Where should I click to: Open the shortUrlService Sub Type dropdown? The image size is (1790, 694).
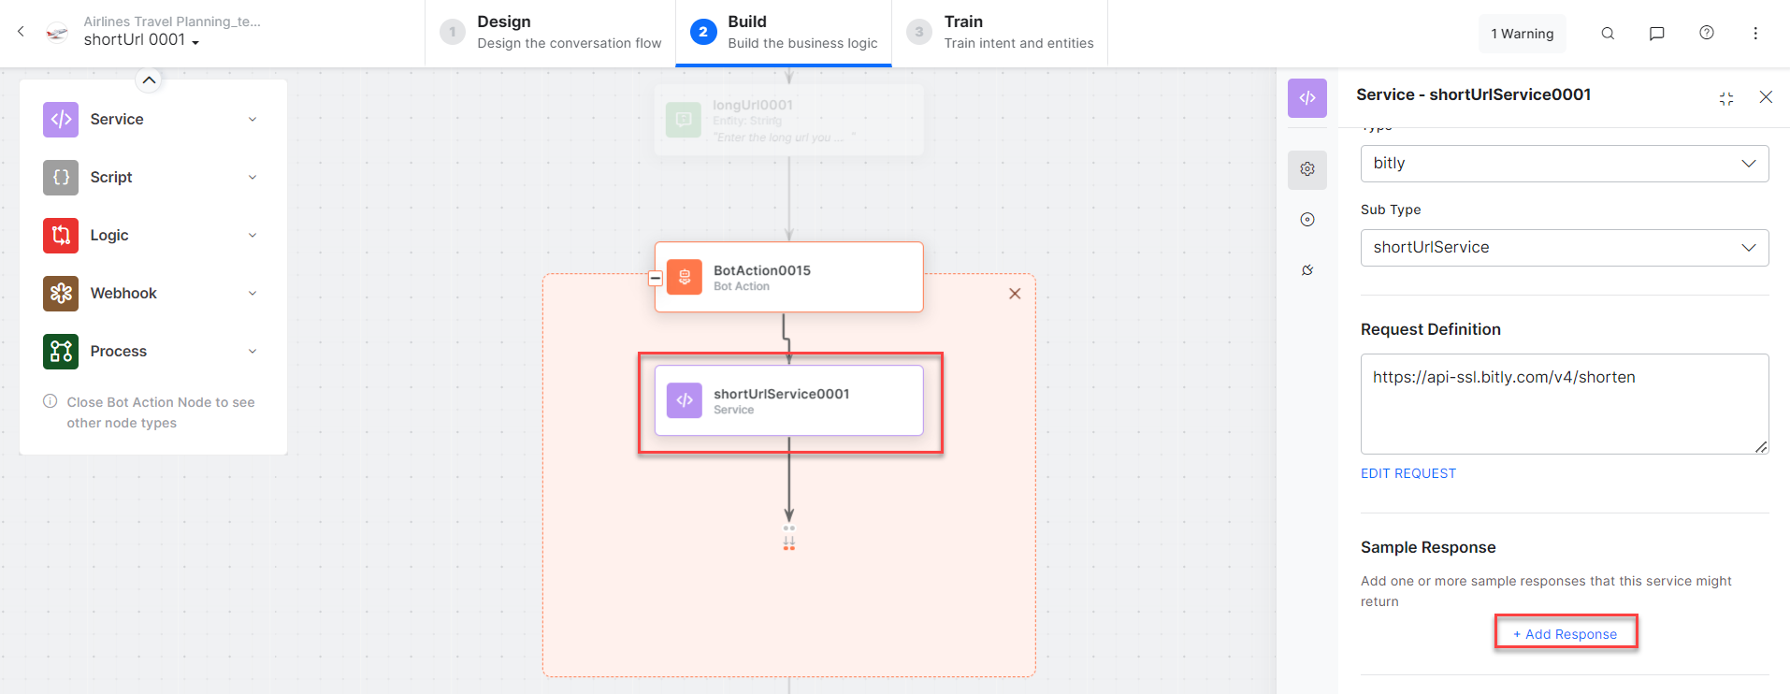[x=1564, y=248]
